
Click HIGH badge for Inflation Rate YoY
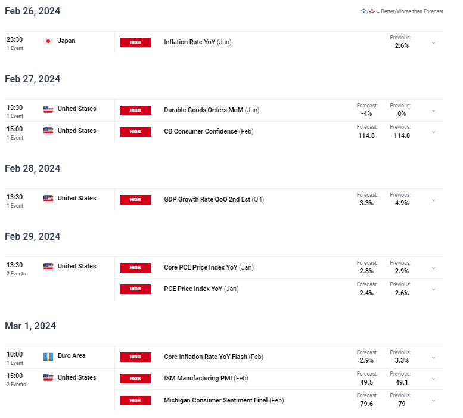[x=135, y=42]
